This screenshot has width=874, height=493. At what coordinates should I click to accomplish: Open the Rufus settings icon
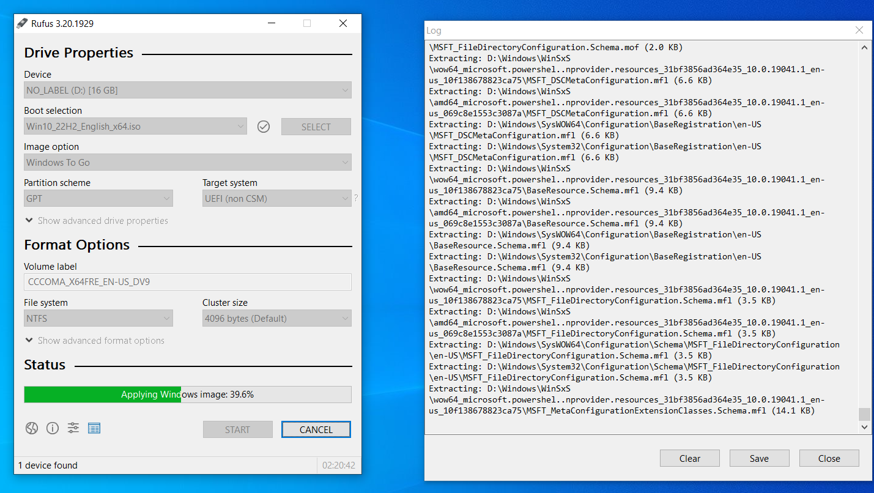tap(73, 428)
